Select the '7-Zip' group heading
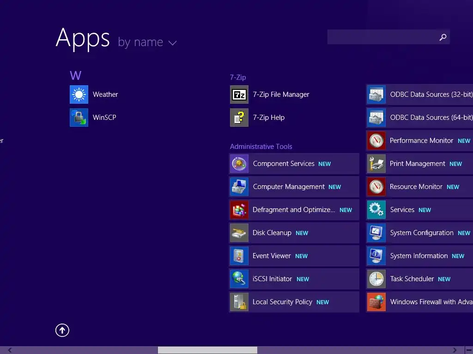The width and height of the screenshot is (473, 354). tap(238, 77)
